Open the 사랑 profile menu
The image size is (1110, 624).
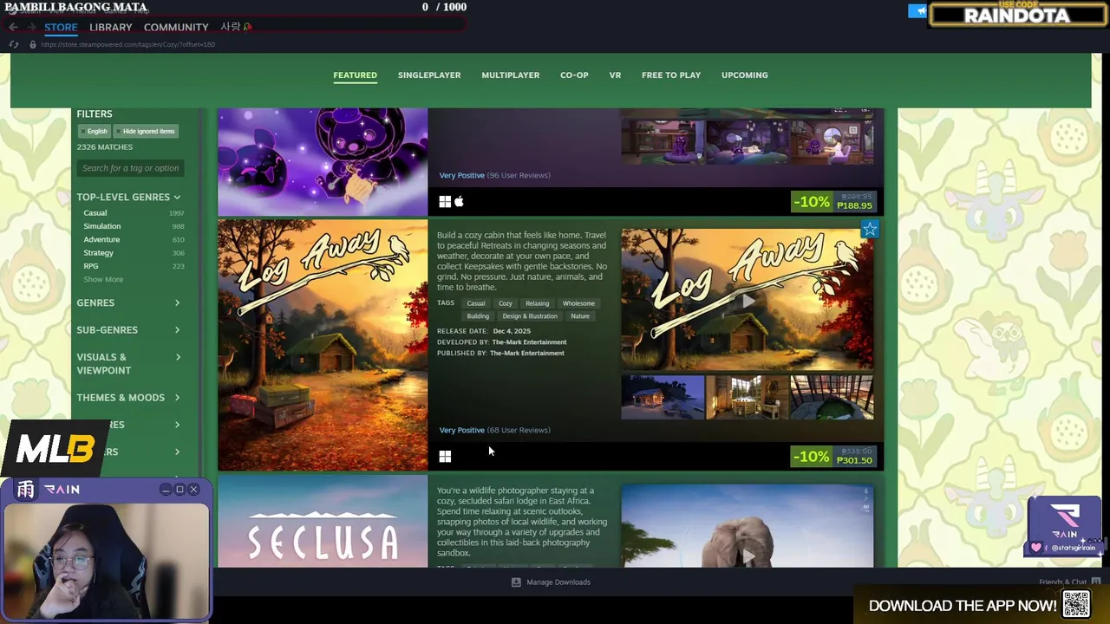[x=235, y=27]
